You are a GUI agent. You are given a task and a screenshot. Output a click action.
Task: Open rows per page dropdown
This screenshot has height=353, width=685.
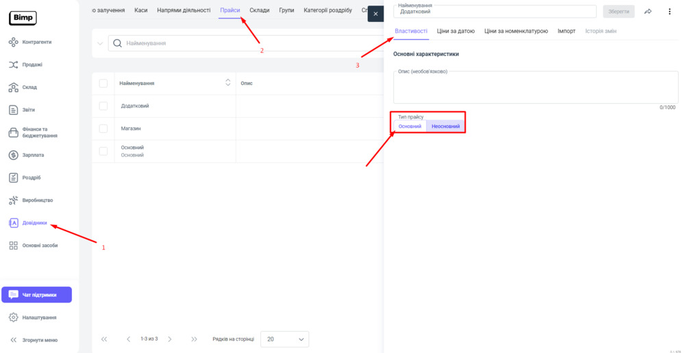point(285,339)
